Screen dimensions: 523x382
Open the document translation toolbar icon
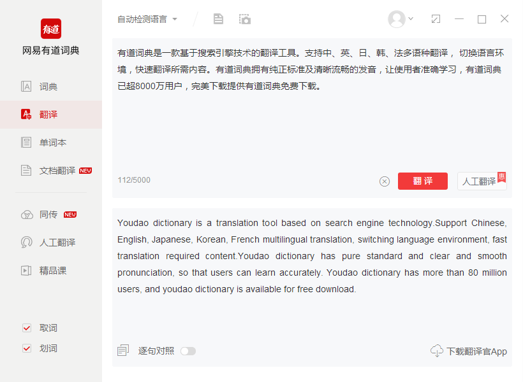pyautogui.click(x=218, y=19)
